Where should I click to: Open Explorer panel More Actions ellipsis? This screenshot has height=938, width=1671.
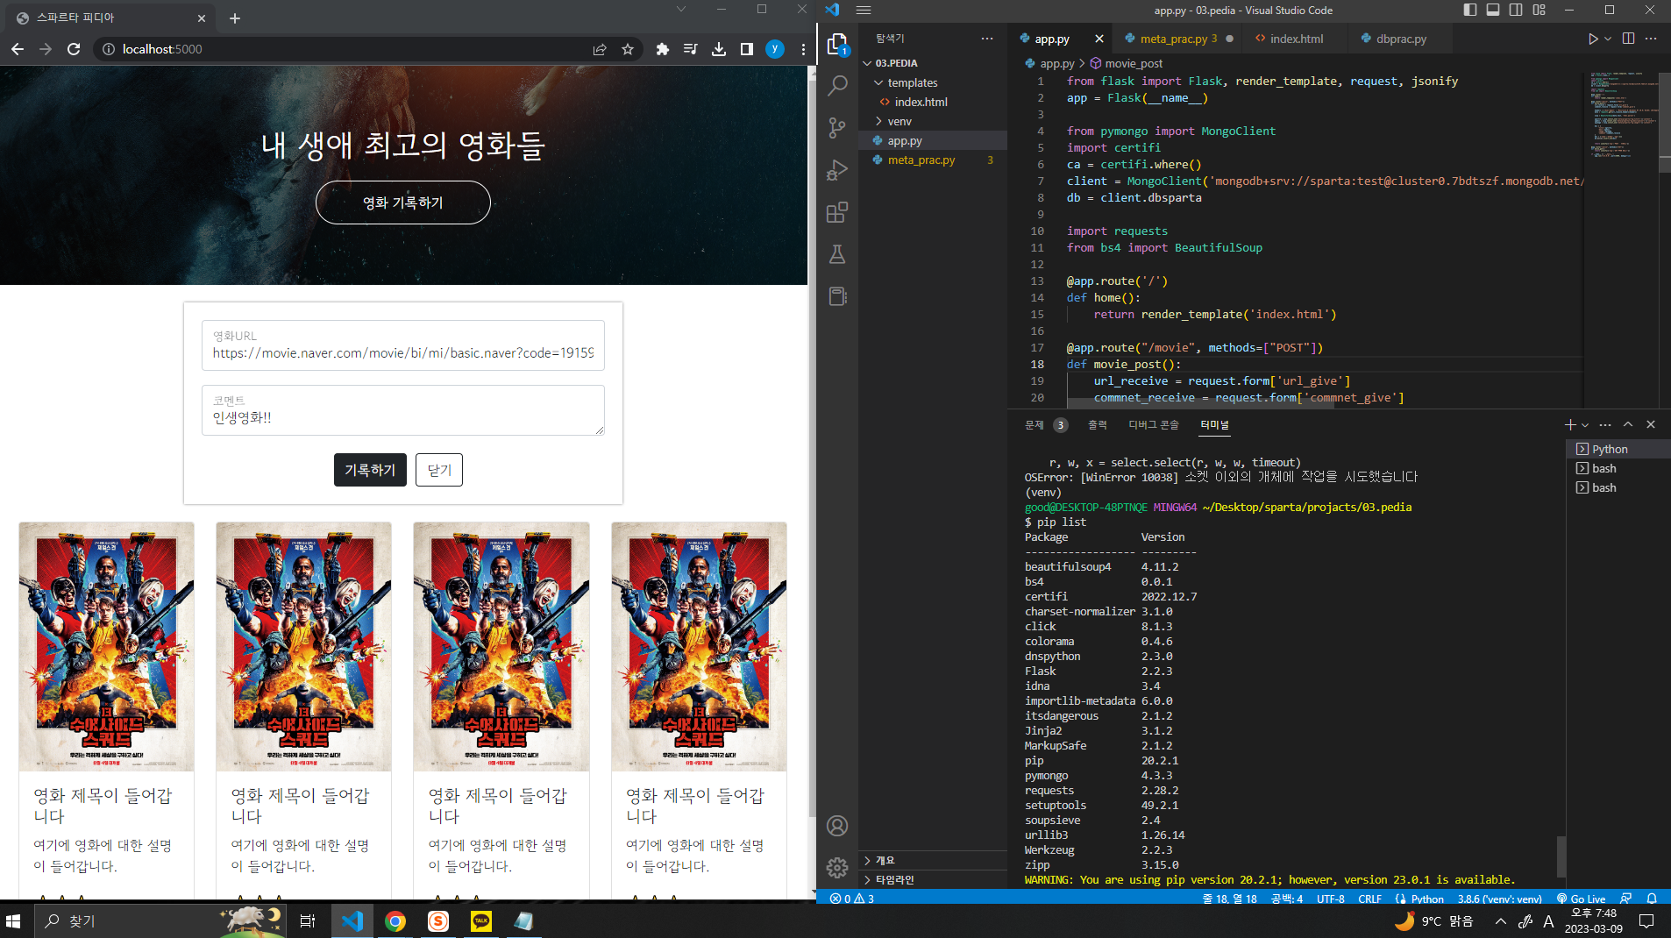(987, 39)
